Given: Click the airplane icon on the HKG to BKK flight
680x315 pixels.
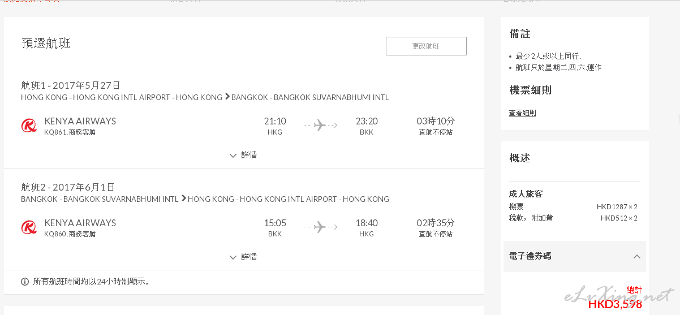Looking at the screenshot, I should (321, 125).
